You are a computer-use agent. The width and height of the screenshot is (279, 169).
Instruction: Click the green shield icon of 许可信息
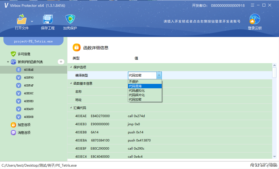coord(13,54)
